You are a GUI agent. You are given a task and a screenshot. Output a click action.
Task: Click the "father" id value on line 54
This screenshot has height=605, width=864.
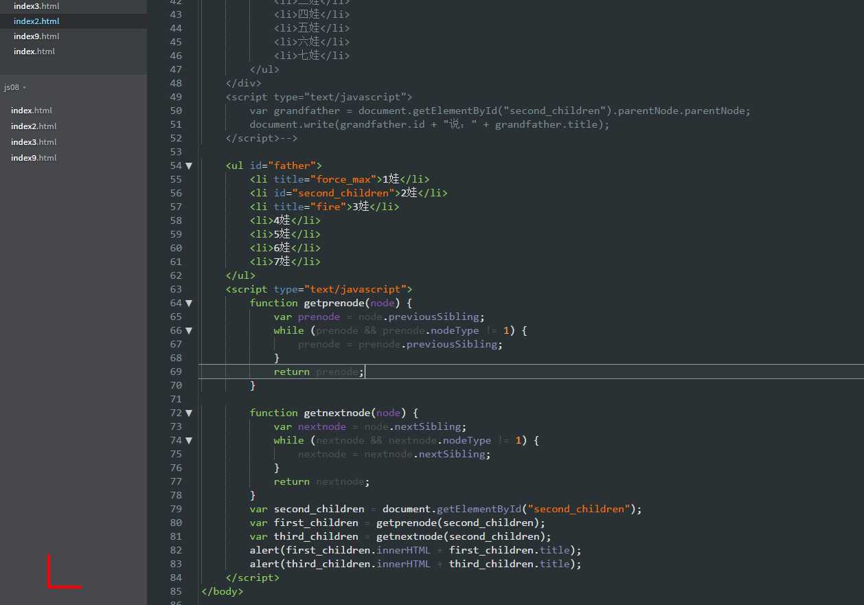(x=292, y=165)
